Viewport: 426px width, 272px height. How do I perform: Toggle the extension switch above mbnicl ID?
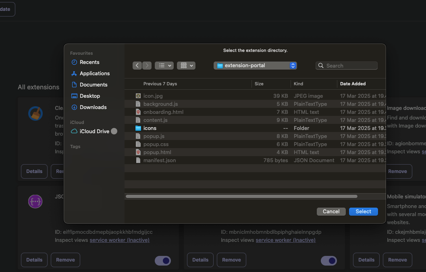tap(328, 261)
